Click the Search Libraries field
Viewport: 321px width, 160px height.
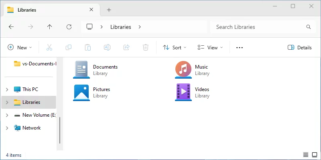(x=263, y=27)
